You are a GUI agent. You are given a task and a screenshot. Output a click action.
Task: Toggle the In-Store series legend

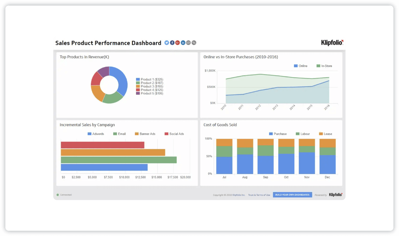click(x=324, y=66)
